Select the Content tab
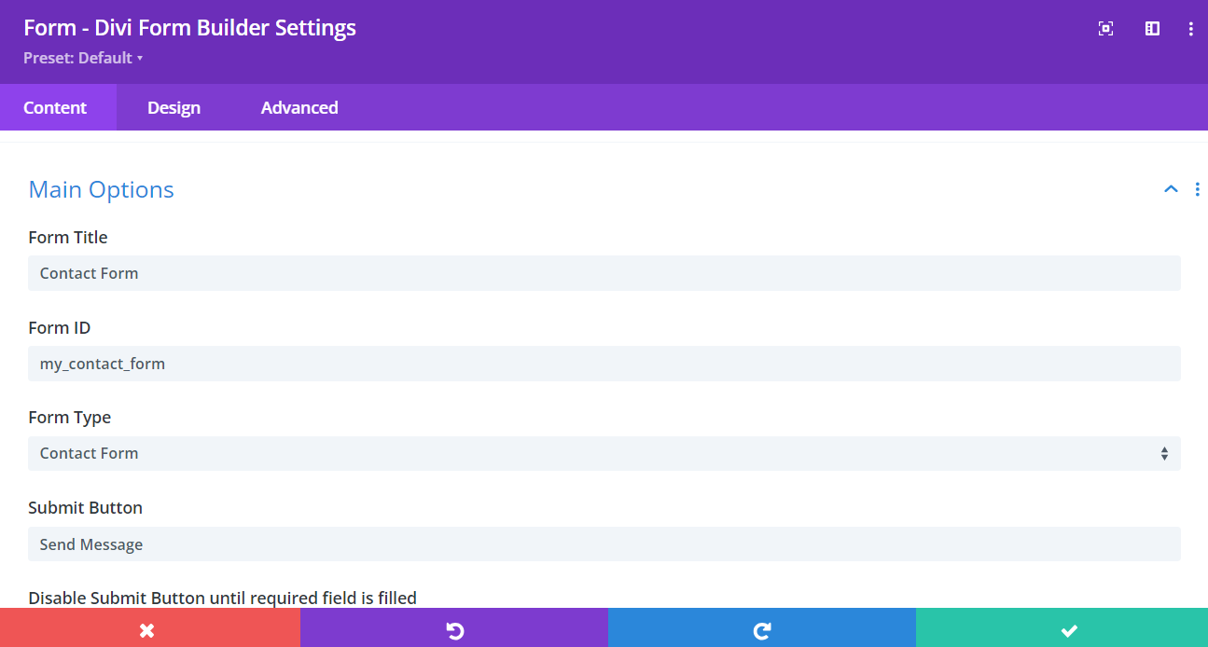This screenshot has width=1208, height=647. click(x=57, y=106)
